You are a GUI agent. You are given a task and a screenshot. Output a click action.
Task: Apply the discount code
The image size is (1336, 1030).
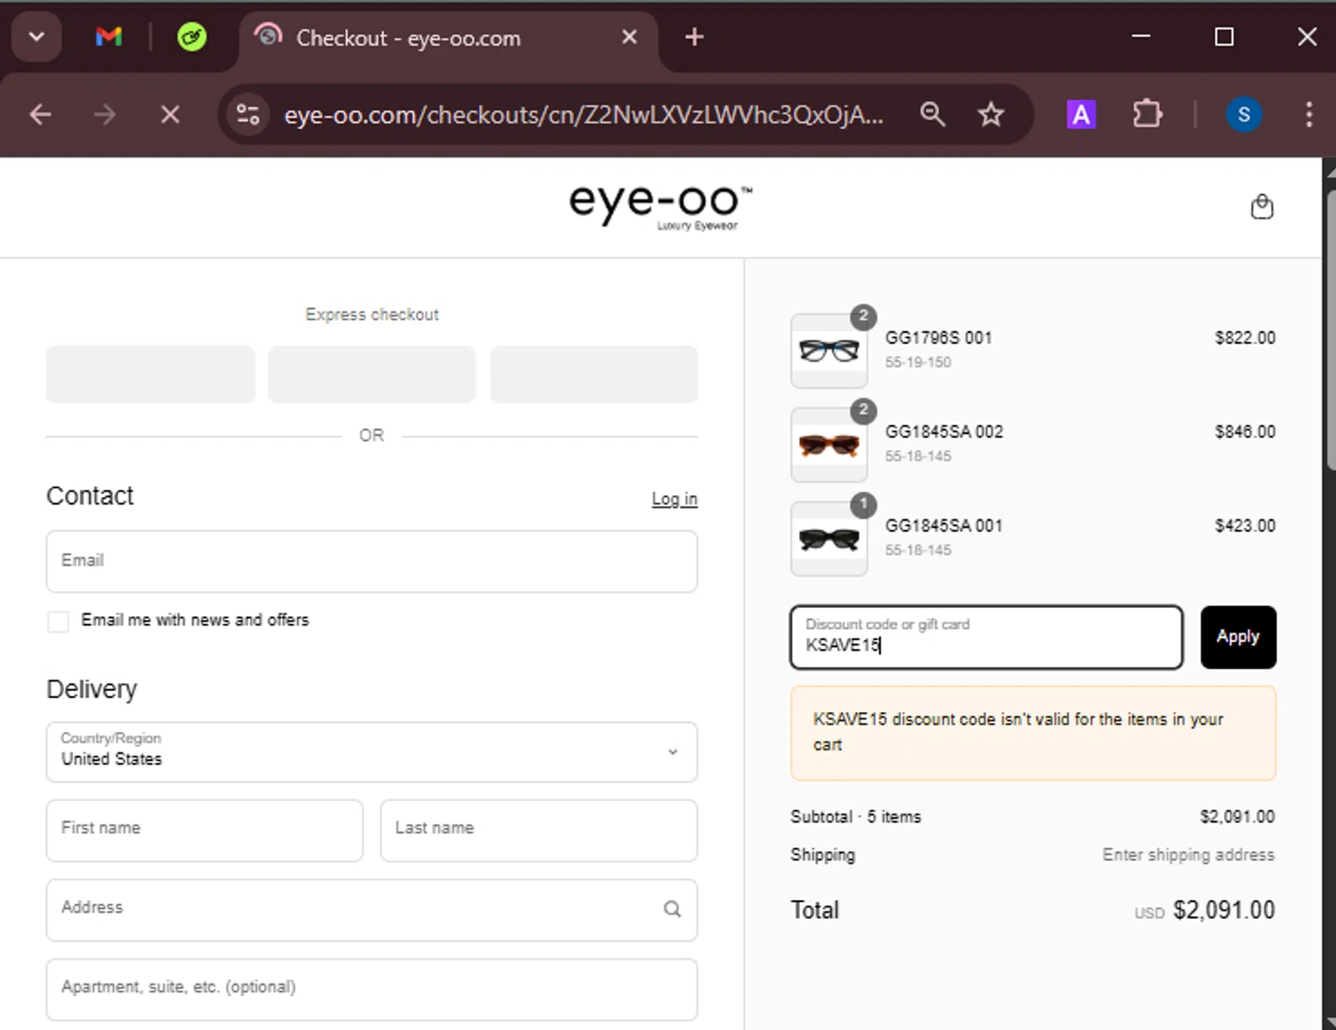pyautogui.click(x=1238, y=637)
